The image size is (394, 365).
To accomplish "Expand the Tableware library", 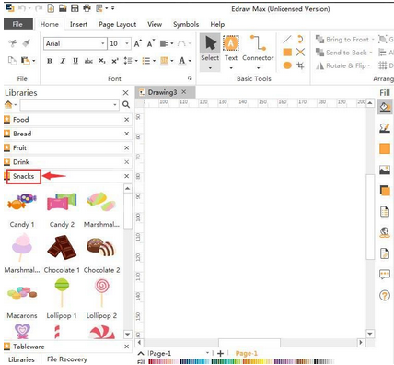I will [68, 347].
